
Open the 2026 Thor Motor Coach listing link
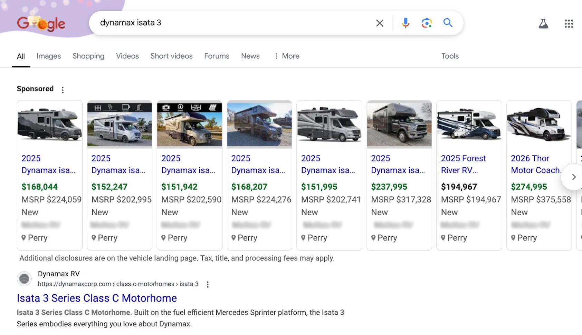(536, 164)
